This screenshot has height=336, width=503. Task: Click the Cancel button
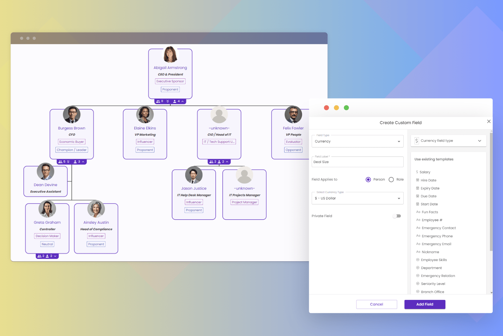click(x=376, y=304)
